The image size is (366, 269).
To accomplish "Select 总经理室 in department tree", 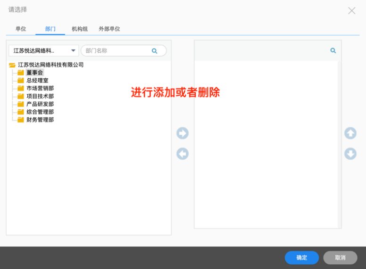I will [x=37, y=81].
